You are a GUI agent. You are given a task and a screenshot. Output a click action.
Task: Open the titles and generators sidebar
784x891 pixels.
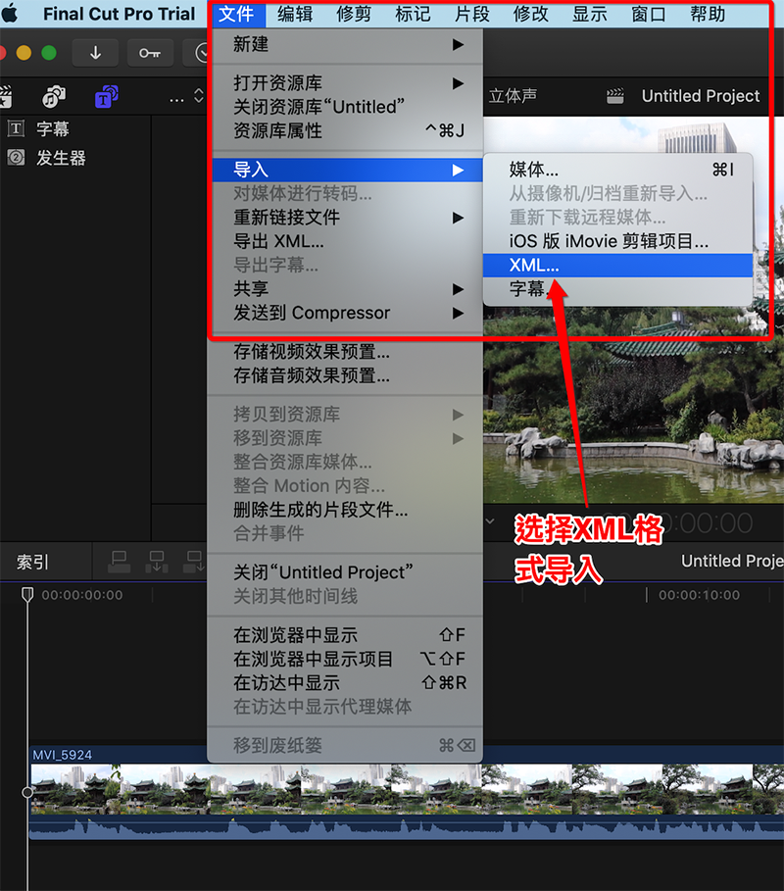coord(106,96)
